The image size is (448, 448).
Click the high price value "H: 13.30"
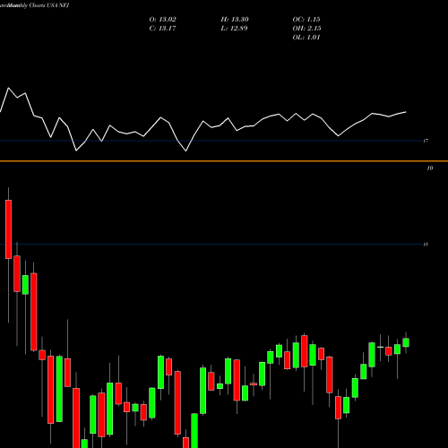[x=235, y=20]
